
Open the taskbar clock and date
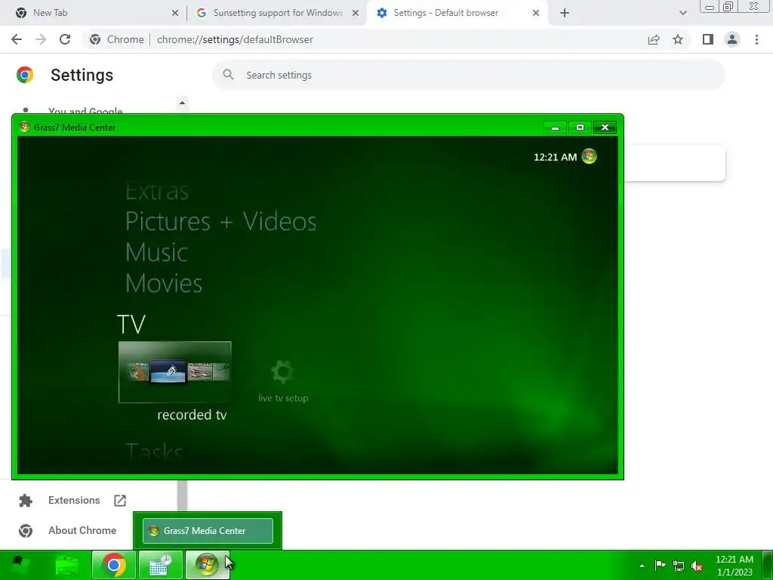734,565
